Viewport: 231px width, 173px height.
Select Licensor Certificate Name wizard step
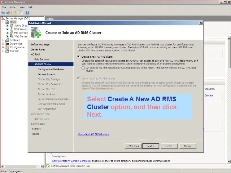click(52, 104)
